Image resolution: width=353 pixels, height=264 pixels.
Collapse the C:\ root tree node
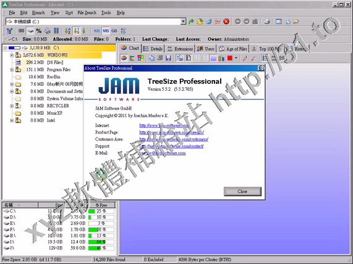(5, 48)
